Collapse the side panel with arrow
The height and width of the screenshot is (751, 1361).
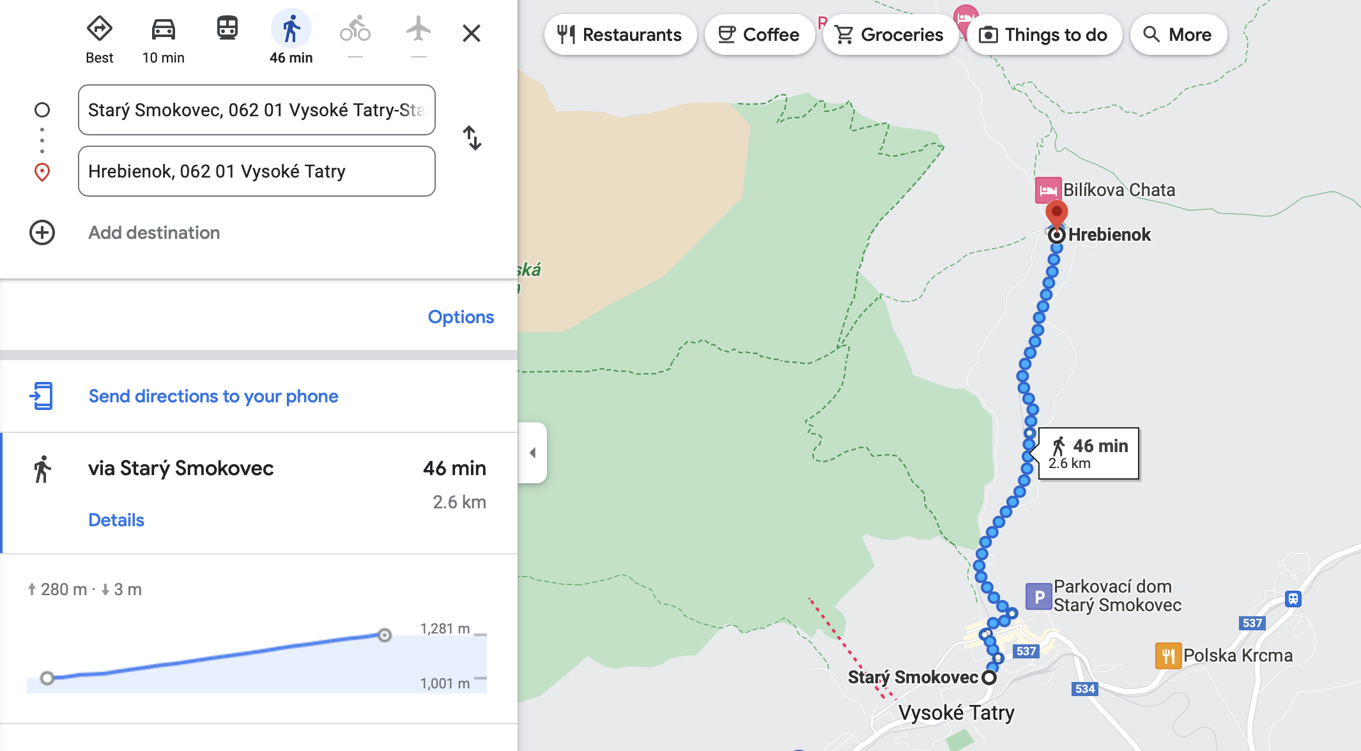[x=532, y=453]
